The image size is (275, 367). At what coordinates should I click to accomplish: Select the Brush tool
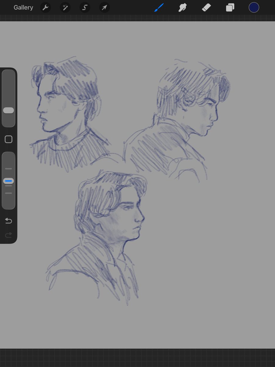point(159,8)
